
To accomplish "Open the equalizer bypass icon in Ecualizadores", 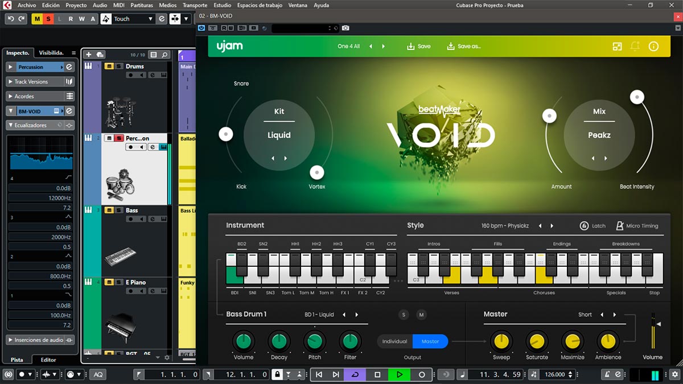I will click(x=69, y=125).
